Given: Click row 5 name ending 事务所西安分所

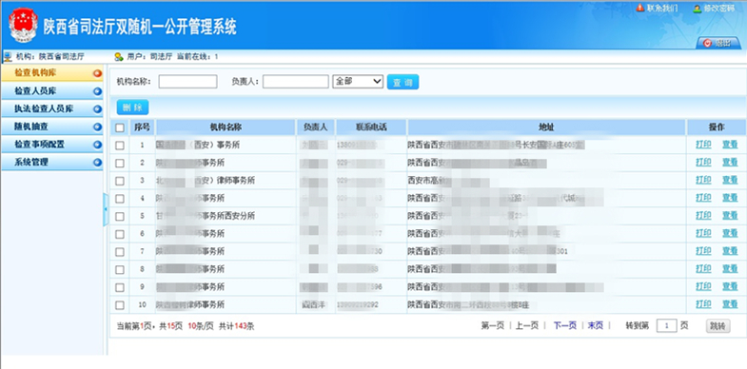Looking at the screenshot, I should (206, 216).
